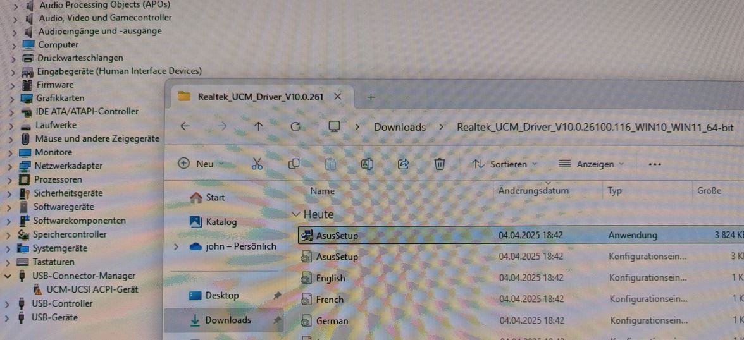Click Audio Processing Objects (APOs) category
Image resolution: width=744 pixels, height=340 pixels.
click(97, 5)
